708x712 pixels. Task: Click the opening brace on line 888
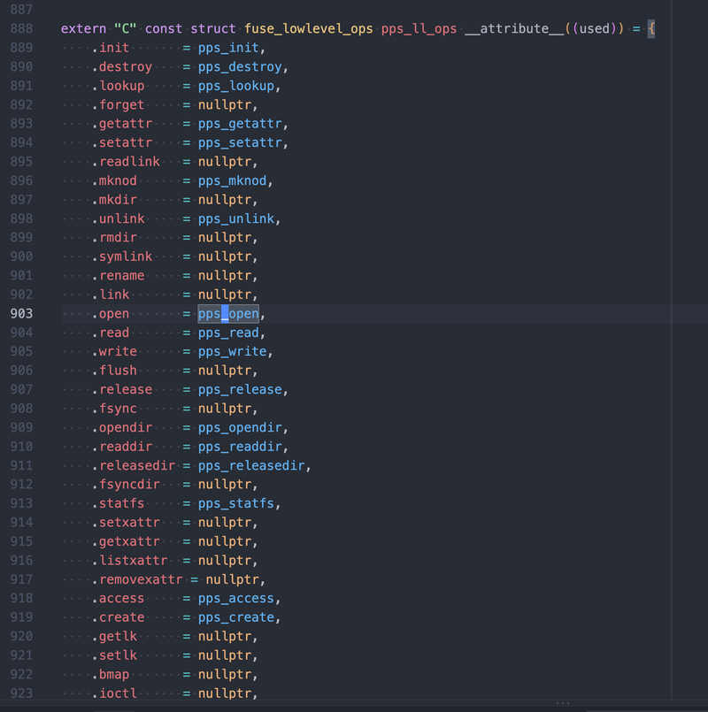(x=651, y=28)
